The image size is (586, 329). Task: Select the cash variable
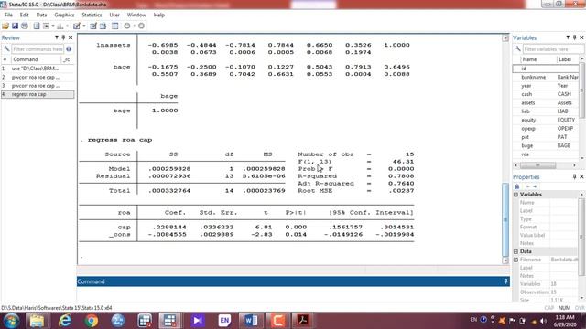pos(546,94)
